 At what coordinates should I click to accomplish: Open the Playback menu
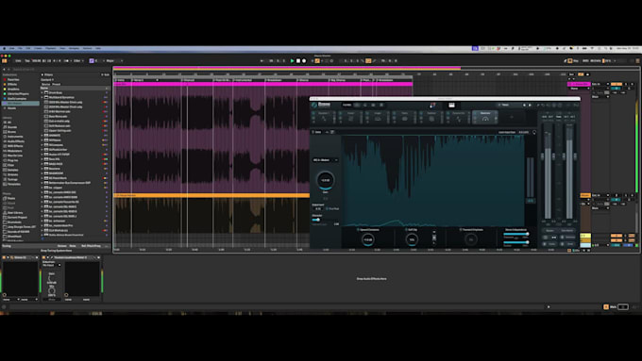click(x=51, y=48)
